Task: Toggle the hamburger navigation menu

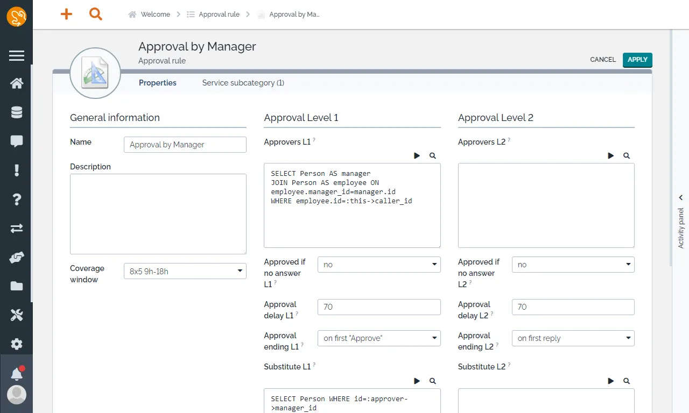Action: coord(17,55)
